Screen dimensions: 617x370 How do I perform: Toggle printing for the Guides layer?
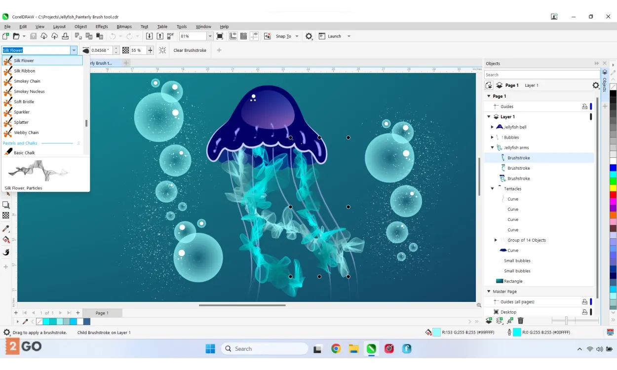[584, 107]
